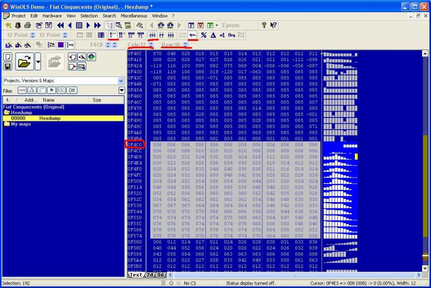Jump to first map with double-left arrow
431x288 pixels.
[60, 25]
